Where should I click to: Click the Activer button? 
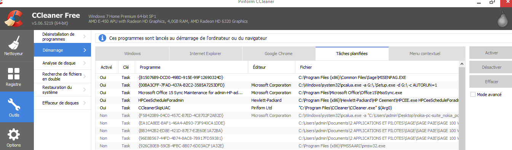click(x=491, y=53)
